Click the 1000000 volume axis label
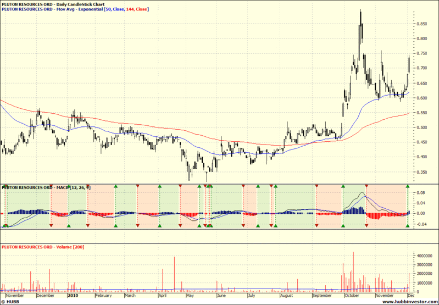Screen dimensions: 439x305 tap(424, 283)
